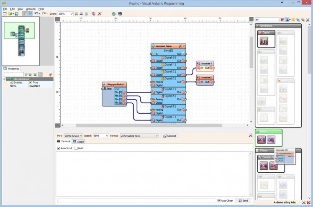Uncheck the Auto Scroll checkbox
Image resolution: width=313 pixels, height=207 pixels.
[x=59, y=148]
